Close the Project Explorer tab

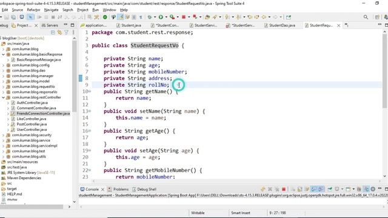click(x=36, y=25)
